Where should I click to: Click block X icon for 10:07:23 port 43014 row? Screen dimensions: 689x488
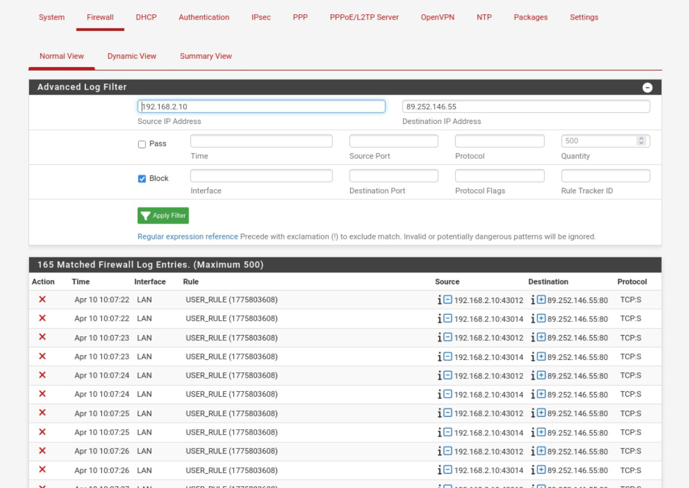click(42, 356)
